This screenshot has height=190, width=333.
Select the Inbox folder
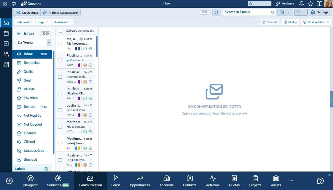[32, 54]
